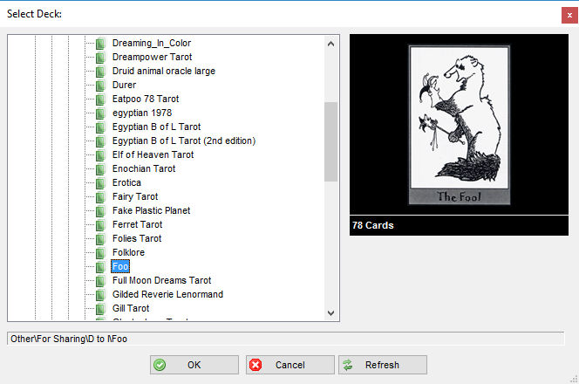
Task: Click the green icon next to Folklore
Action: click(x=100, y=253)
